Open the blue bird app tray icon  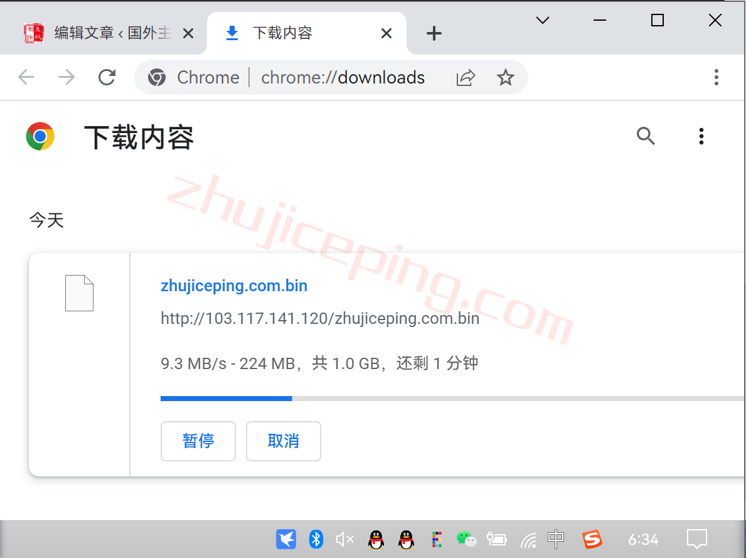click(x=286, y=539)
